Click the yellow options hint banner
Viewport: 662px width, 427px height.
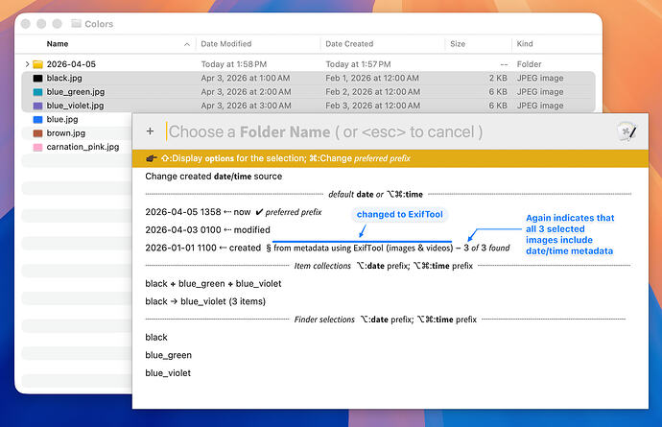(390, 158)
